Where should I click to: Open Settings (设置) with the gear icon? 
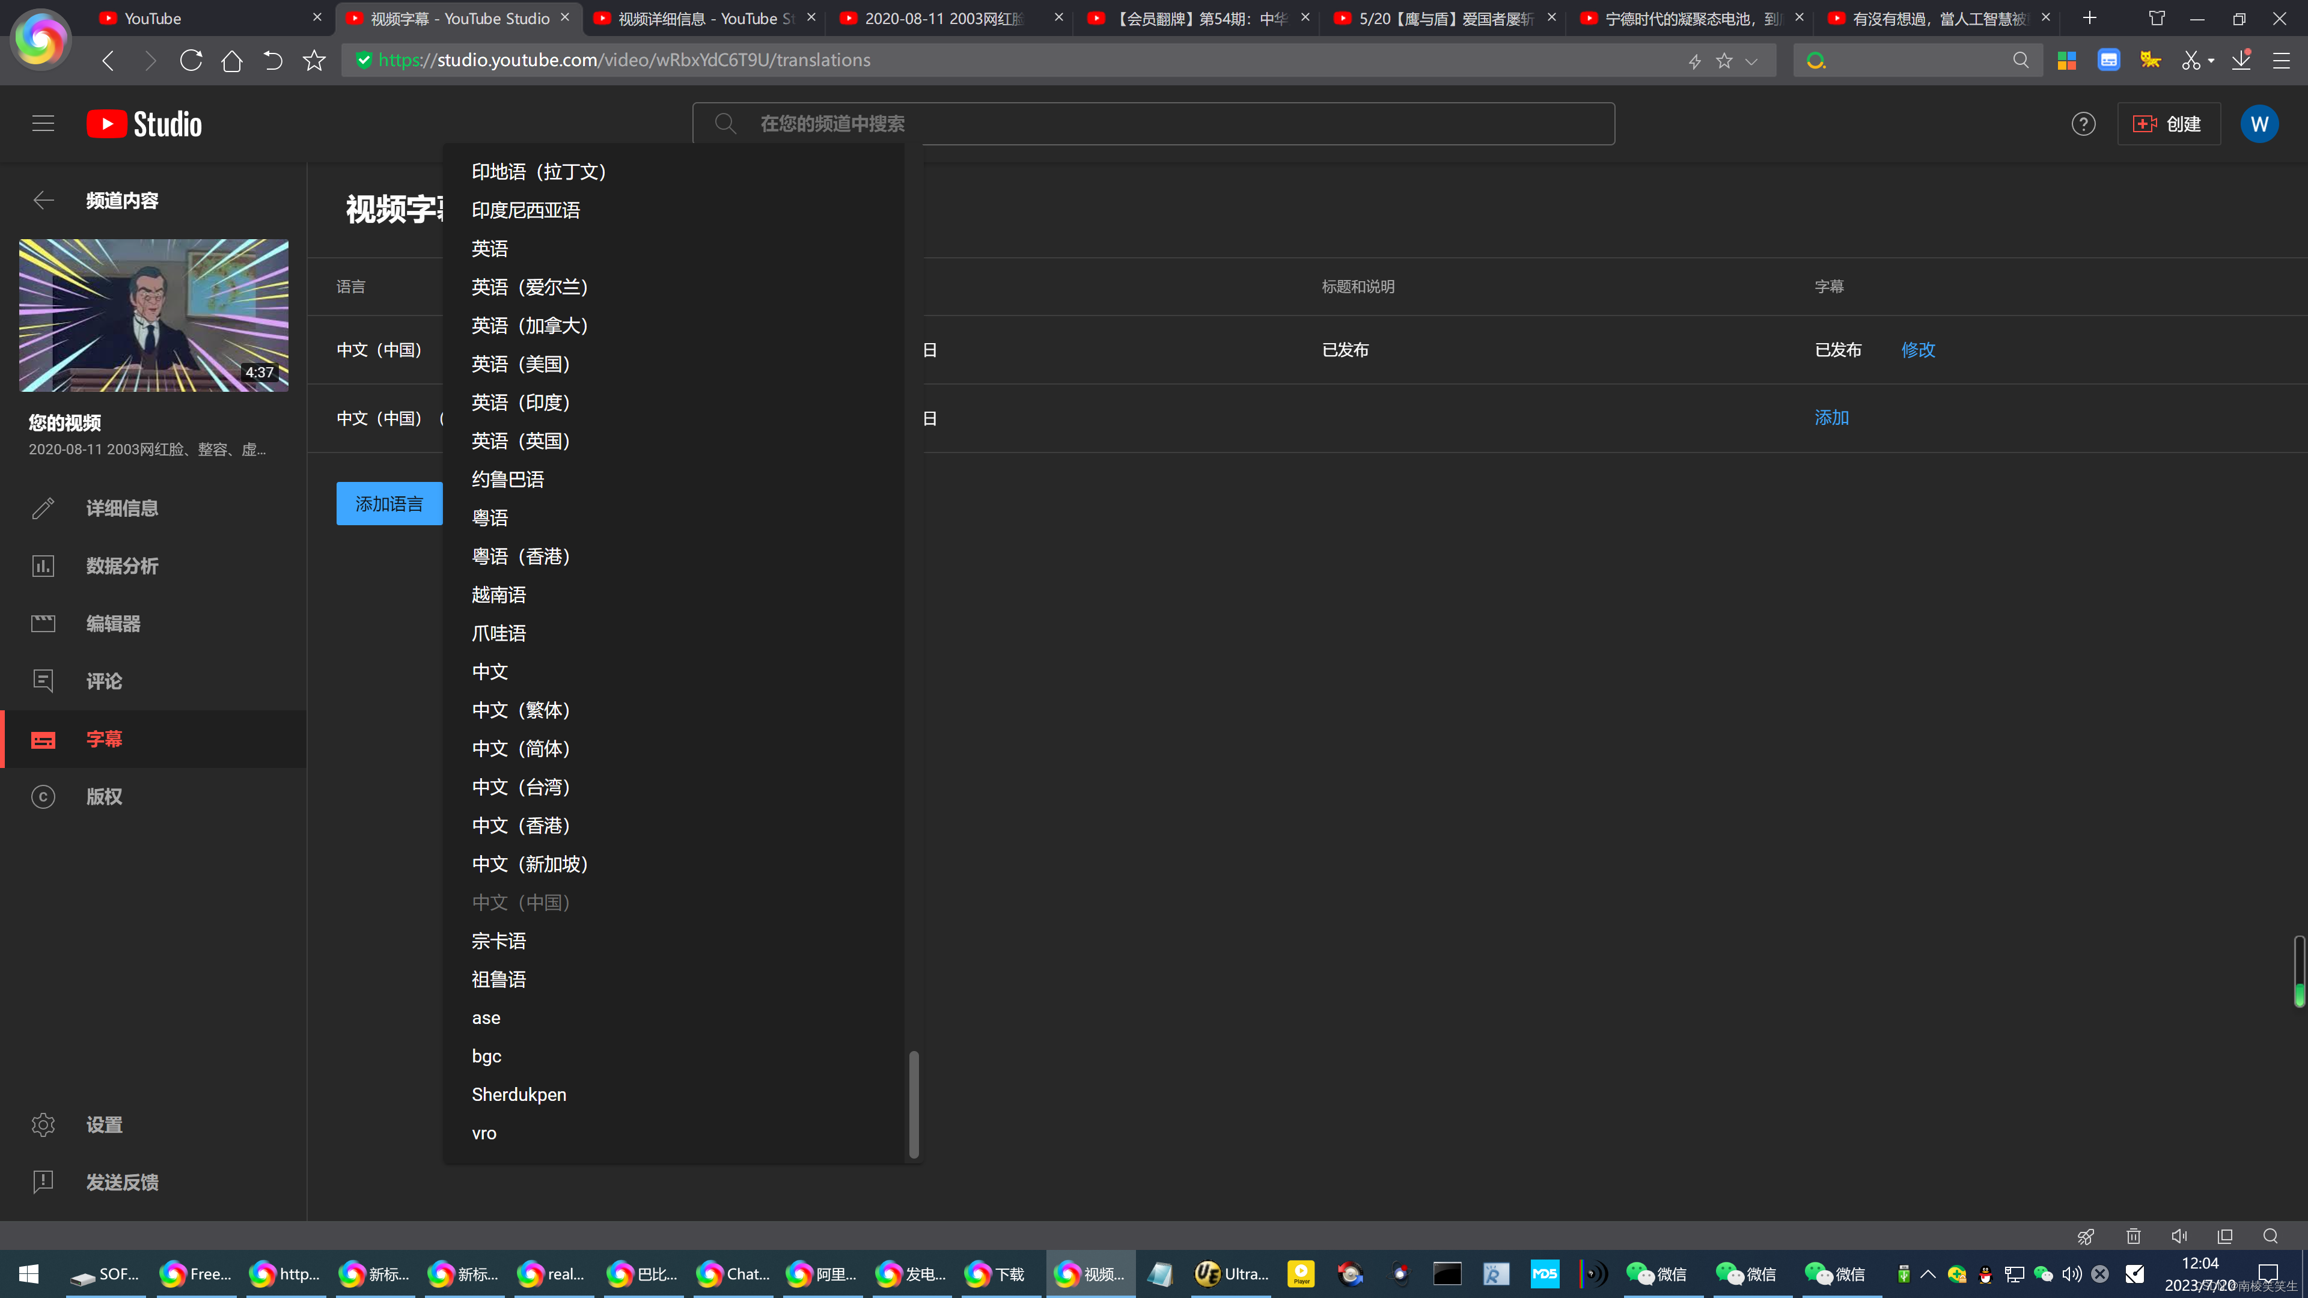(43, 1124)
